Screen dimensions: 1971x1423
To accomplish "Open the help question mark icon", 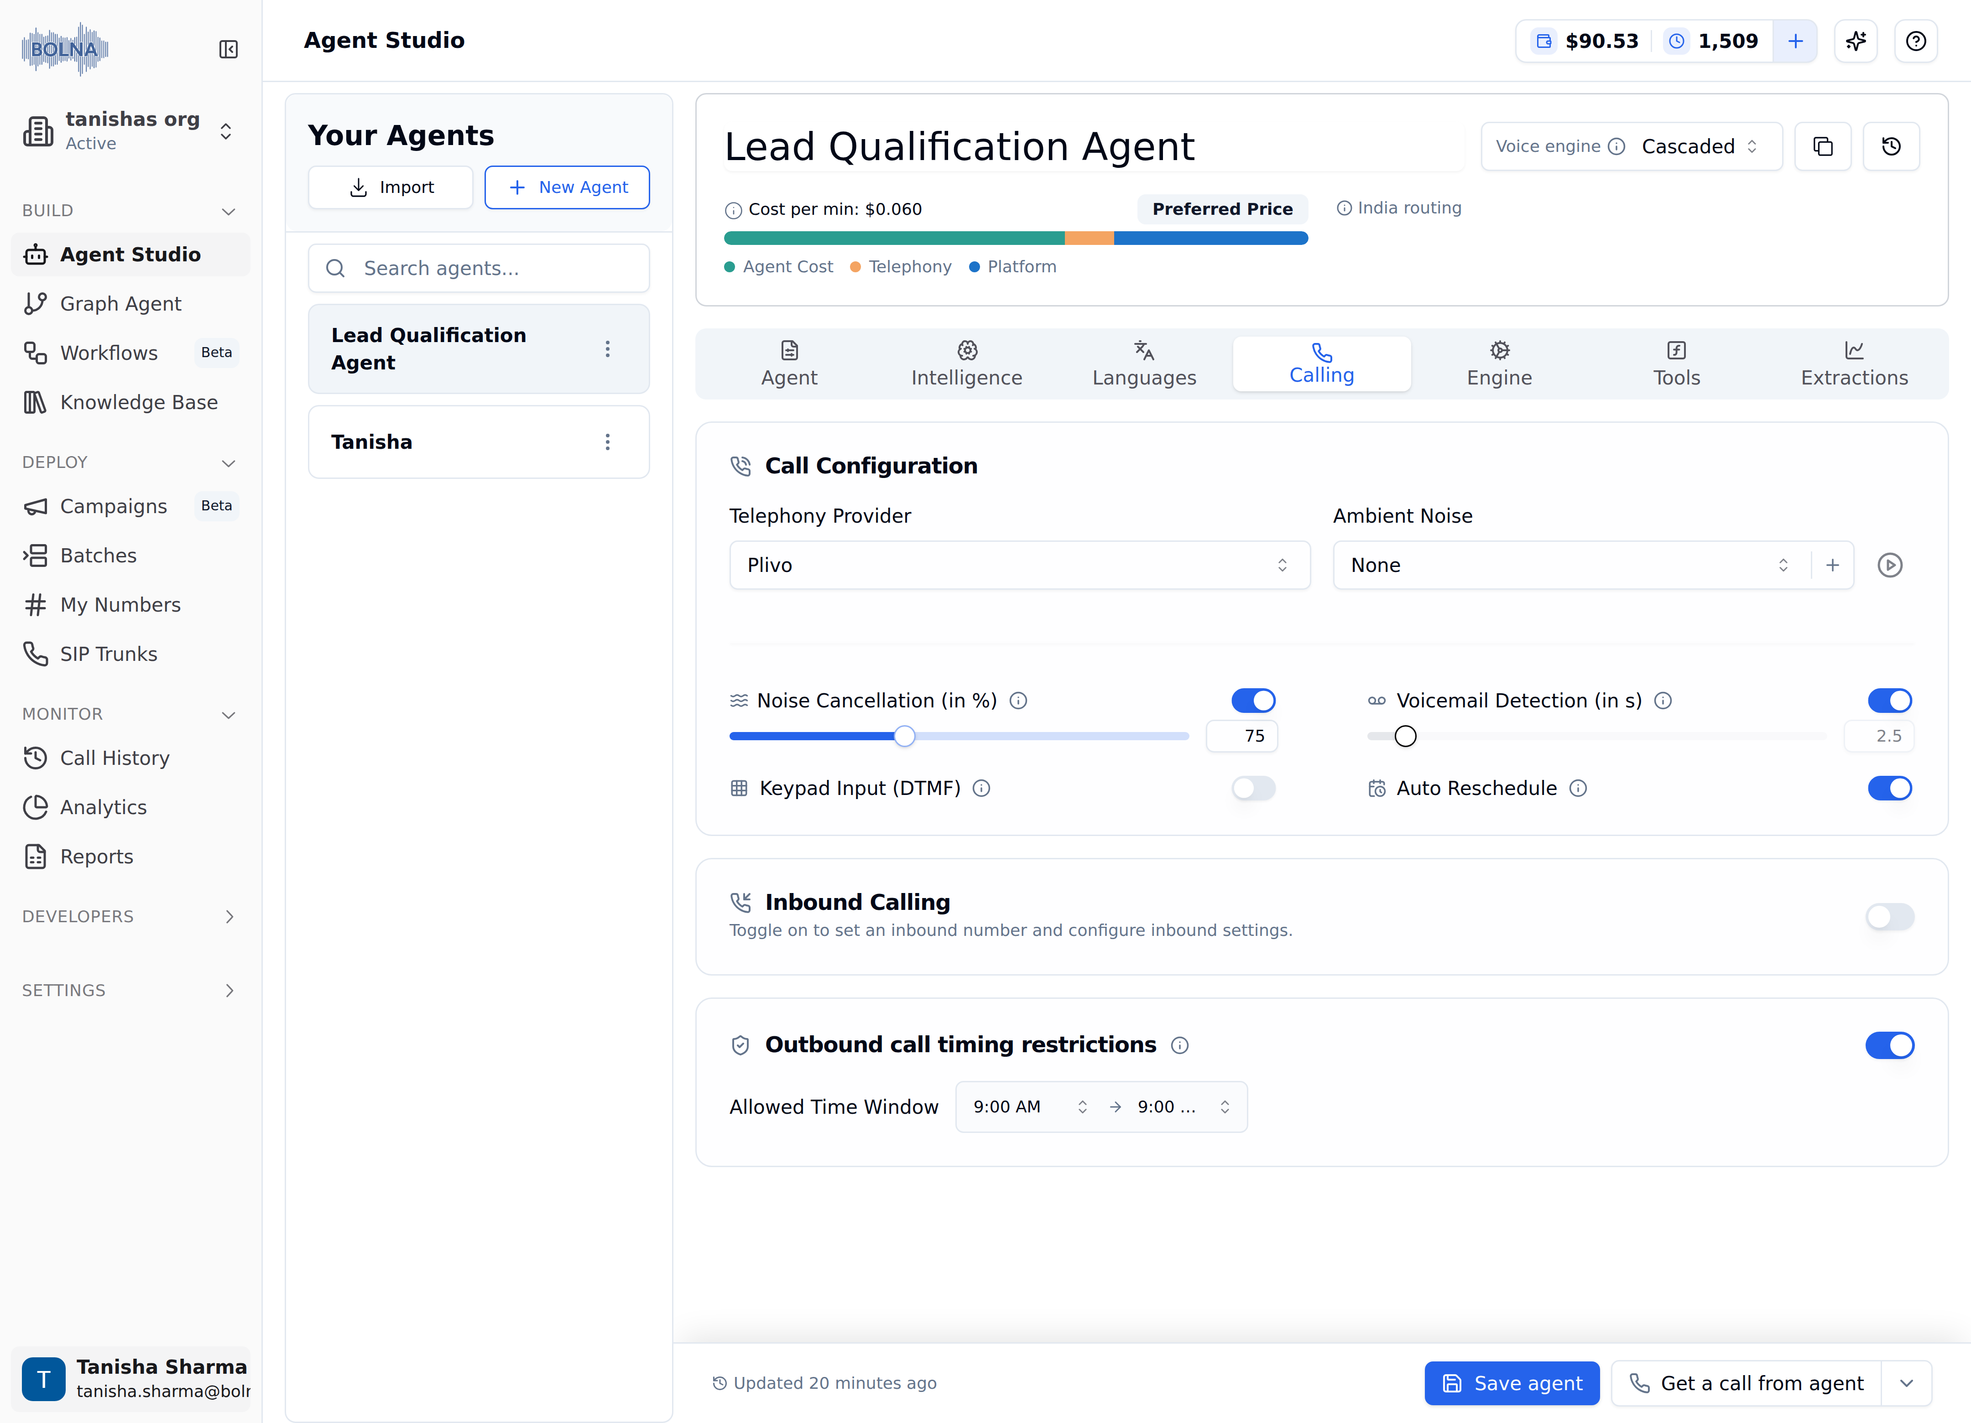I will tap(1915, 41).
